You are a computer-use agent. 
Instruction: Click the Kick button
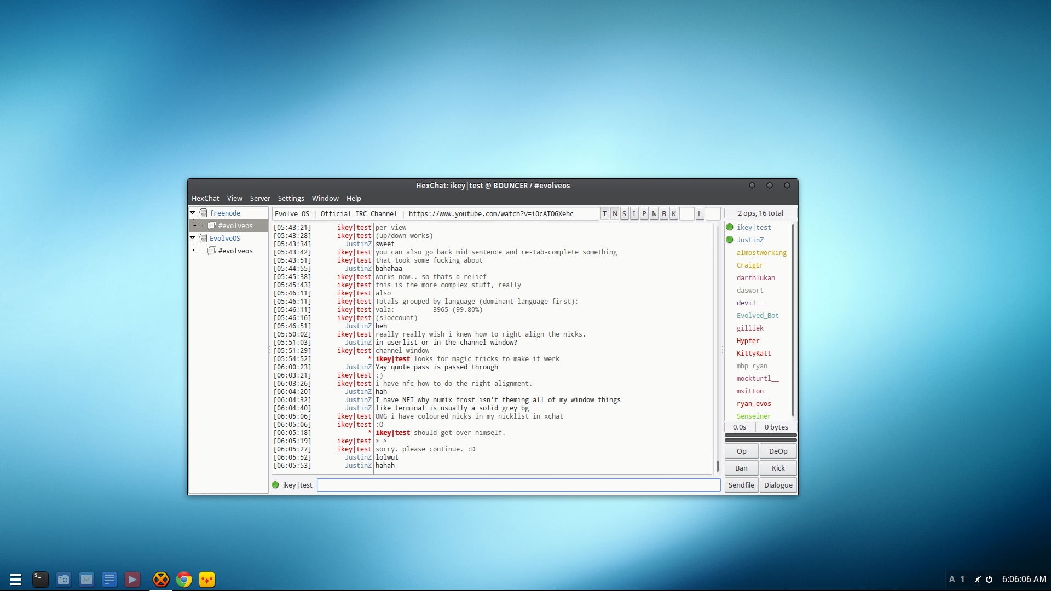pyautogui.click(x=778, y=468)
